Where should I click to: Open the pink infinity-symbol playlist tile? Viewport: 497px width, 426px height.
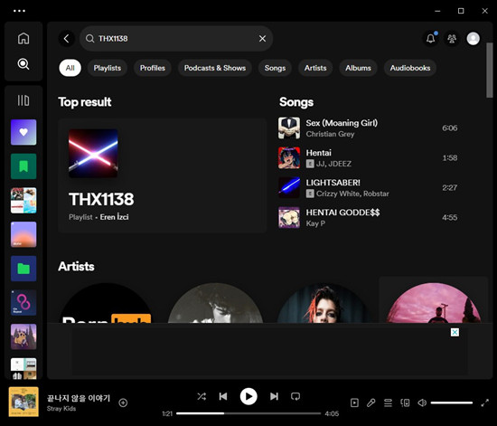point(23,303)
